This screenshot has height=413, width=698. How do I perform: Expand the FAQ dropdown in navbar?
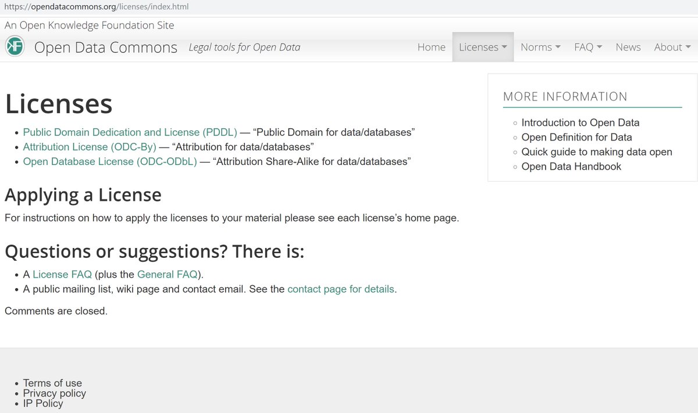[x=588, y=47]
